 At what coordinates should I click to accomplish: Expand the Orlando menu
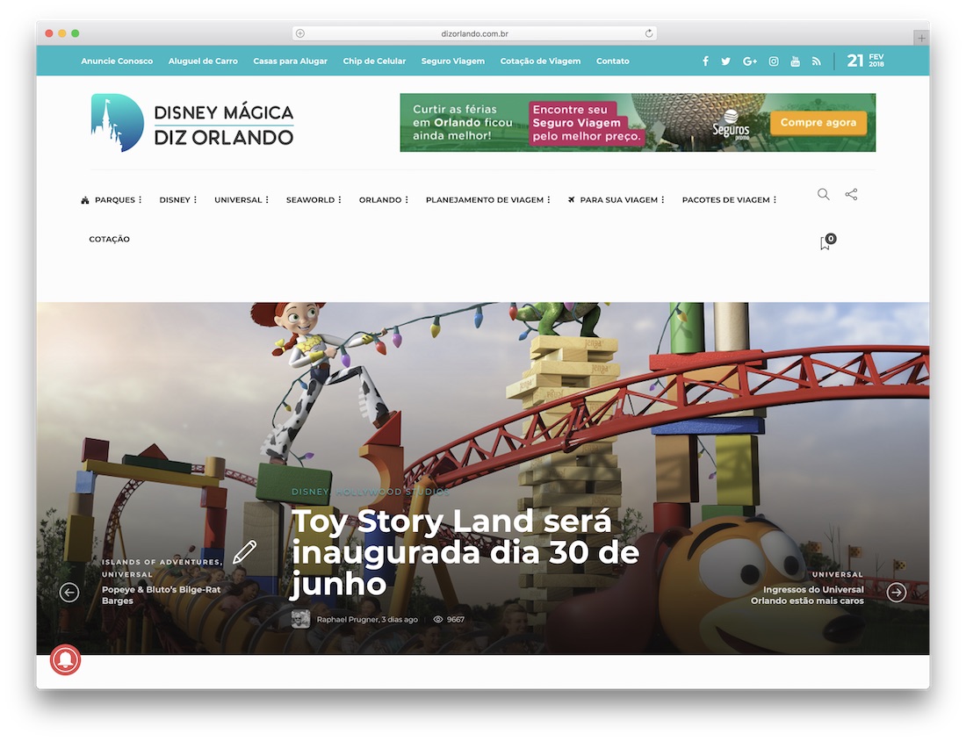384,199
